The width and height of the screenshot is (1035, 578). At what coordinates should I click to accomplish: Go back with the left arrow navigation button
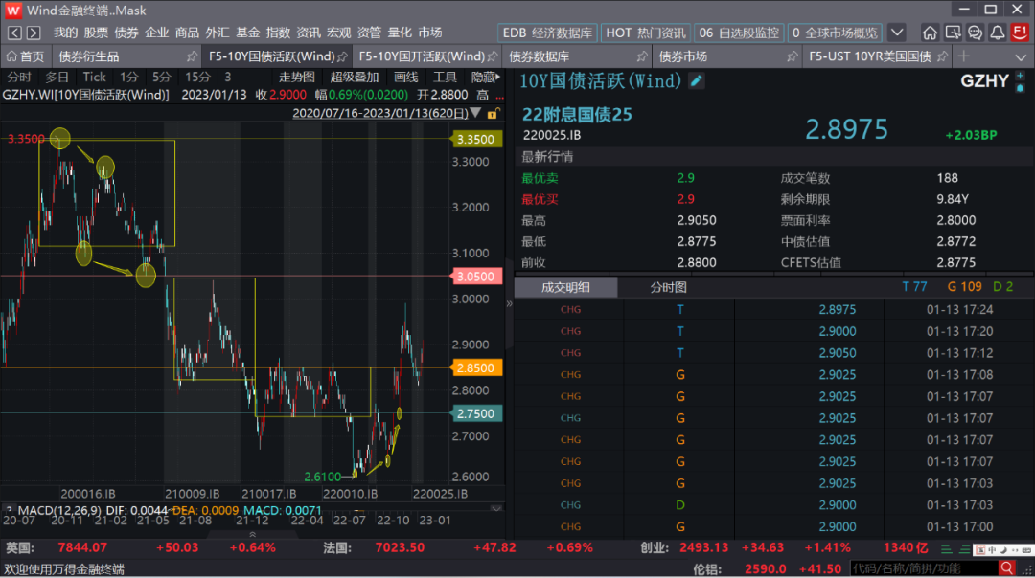tap(14, 33)
